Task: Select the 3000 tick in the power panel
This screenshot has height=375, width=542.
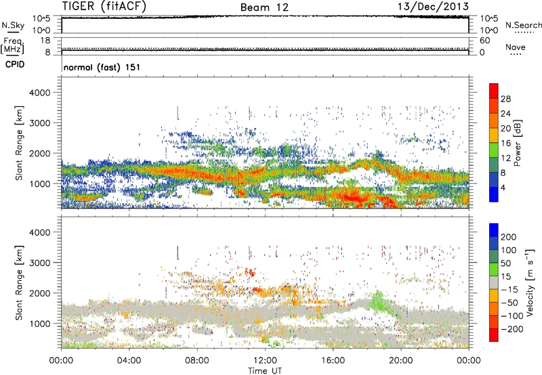Action: tap(40, 123)
